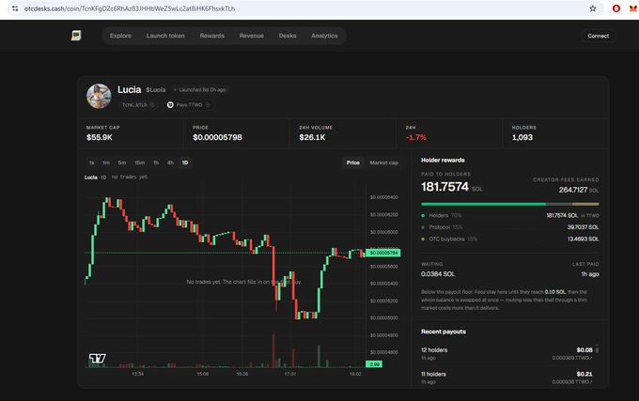Select the 1s chart interval
The width and height of the screenshot is (639, 401).
coord(92,162)
